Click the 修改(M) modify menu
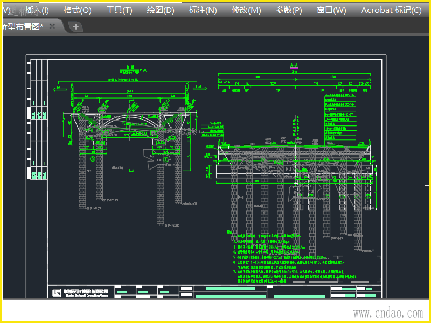 246,10
